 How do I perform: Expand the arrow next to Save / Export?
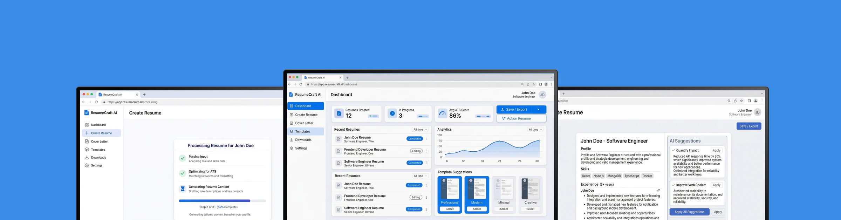tap(539, 110)
